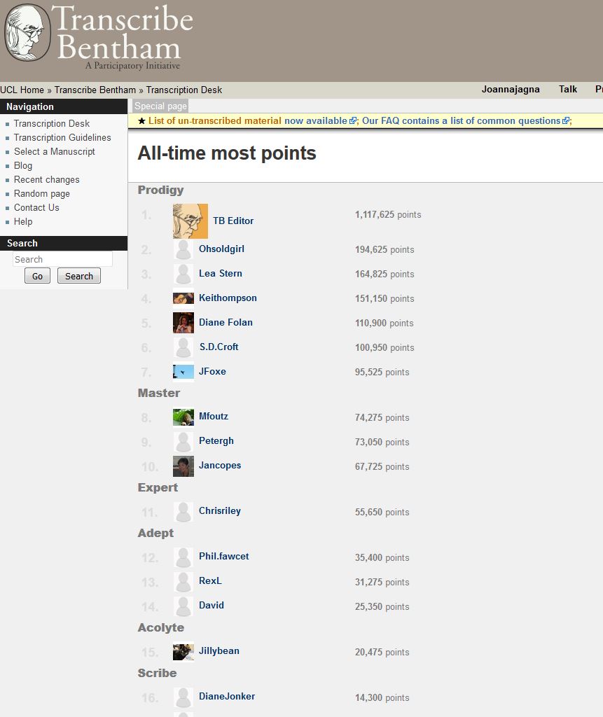This screenshot has width=603, height=717.
Task: Navigate to UCL Home breadcrumb
Action: click(22, 90)
